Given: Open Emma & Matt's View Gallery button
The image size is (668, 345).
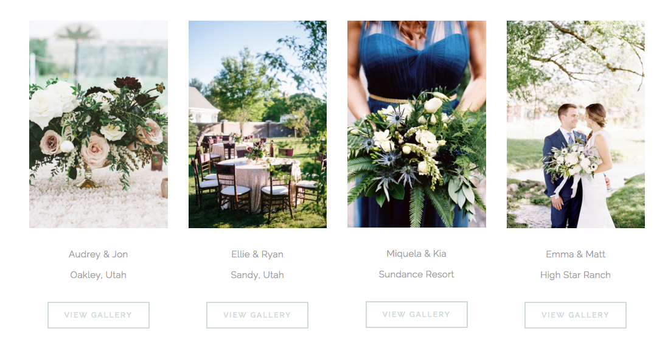Looking at the screenshot, I should pyautogui.click(x=576, y=315).
